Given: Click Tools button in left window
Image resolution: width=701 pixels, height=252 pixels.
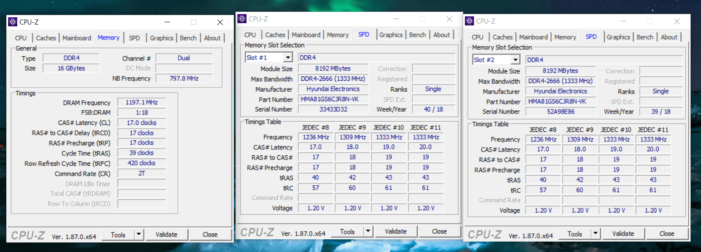Looking at the screenshot, I should click(x=118, y=235).
